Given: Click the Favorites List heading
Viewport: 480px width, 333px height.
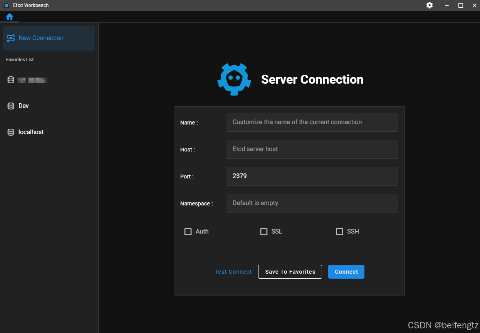Looking at the screenshot, I should click(x=20, y=60).
